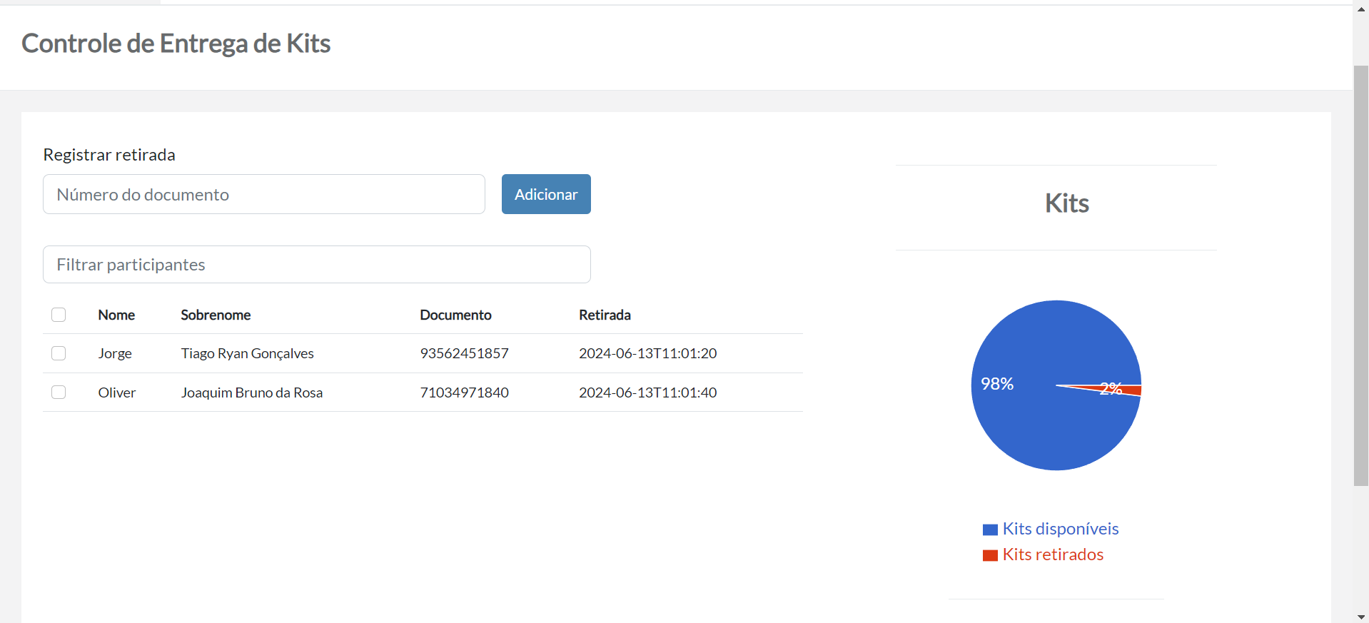Select surname 'Tiago Ryan Gonçalves'
The height and width of the screenshot is (623, 1369).
tap(247, 353)
